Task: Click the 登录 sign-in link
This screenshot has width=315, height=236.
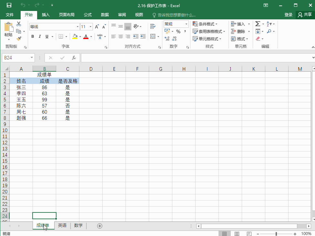Action: (288, 15)
